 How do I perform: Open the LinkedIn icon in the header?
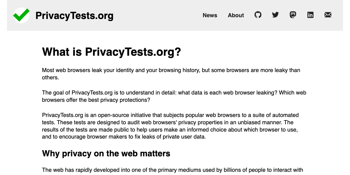click(310, 15)
